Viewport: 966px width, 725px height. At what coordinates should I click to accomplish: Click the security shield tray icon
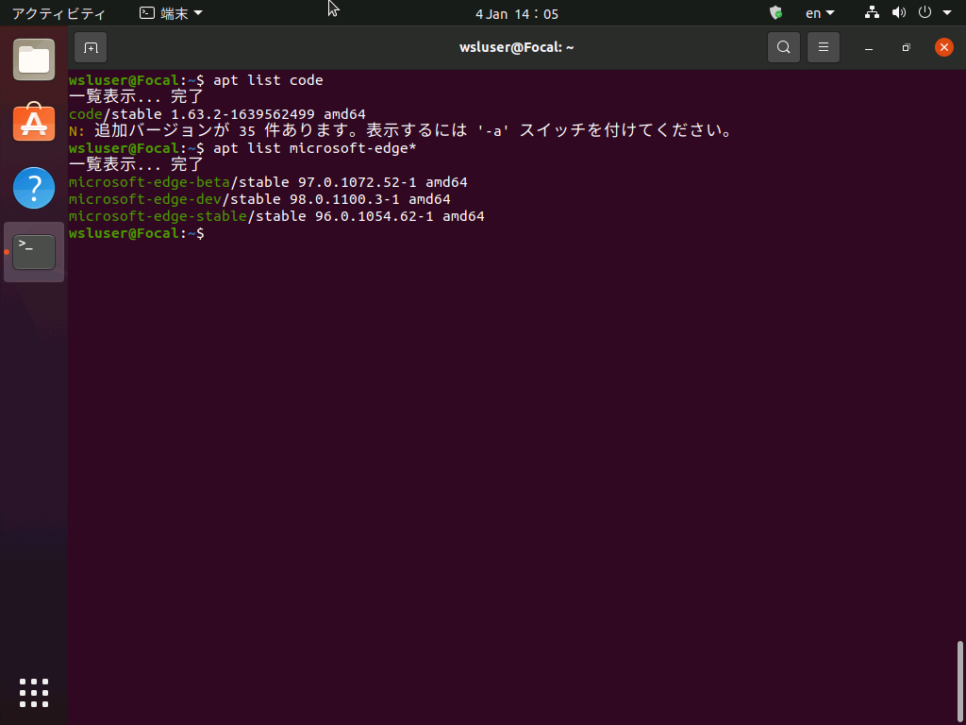click(x=776, y=13)
